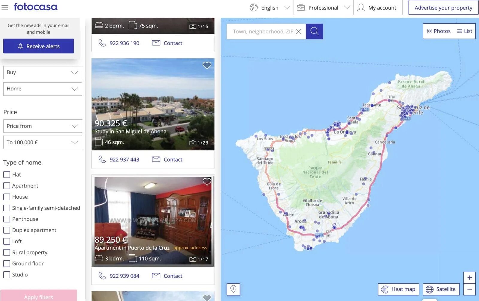Open the San Miguel de Abona listing photo
Screen dimensions: 479x301
[x=153, y=104]
